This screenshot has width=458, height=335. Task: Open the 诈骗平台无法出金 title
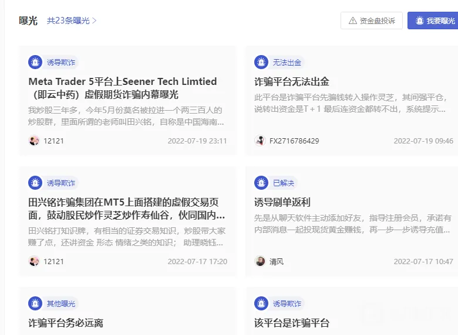(292, 81)
